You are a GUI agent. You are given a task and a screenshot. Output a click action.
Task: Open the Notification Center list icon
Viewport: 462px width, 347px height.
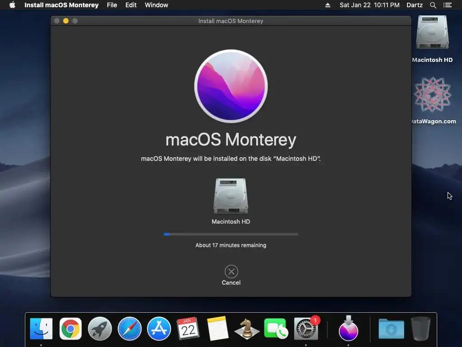click(447, 5)
